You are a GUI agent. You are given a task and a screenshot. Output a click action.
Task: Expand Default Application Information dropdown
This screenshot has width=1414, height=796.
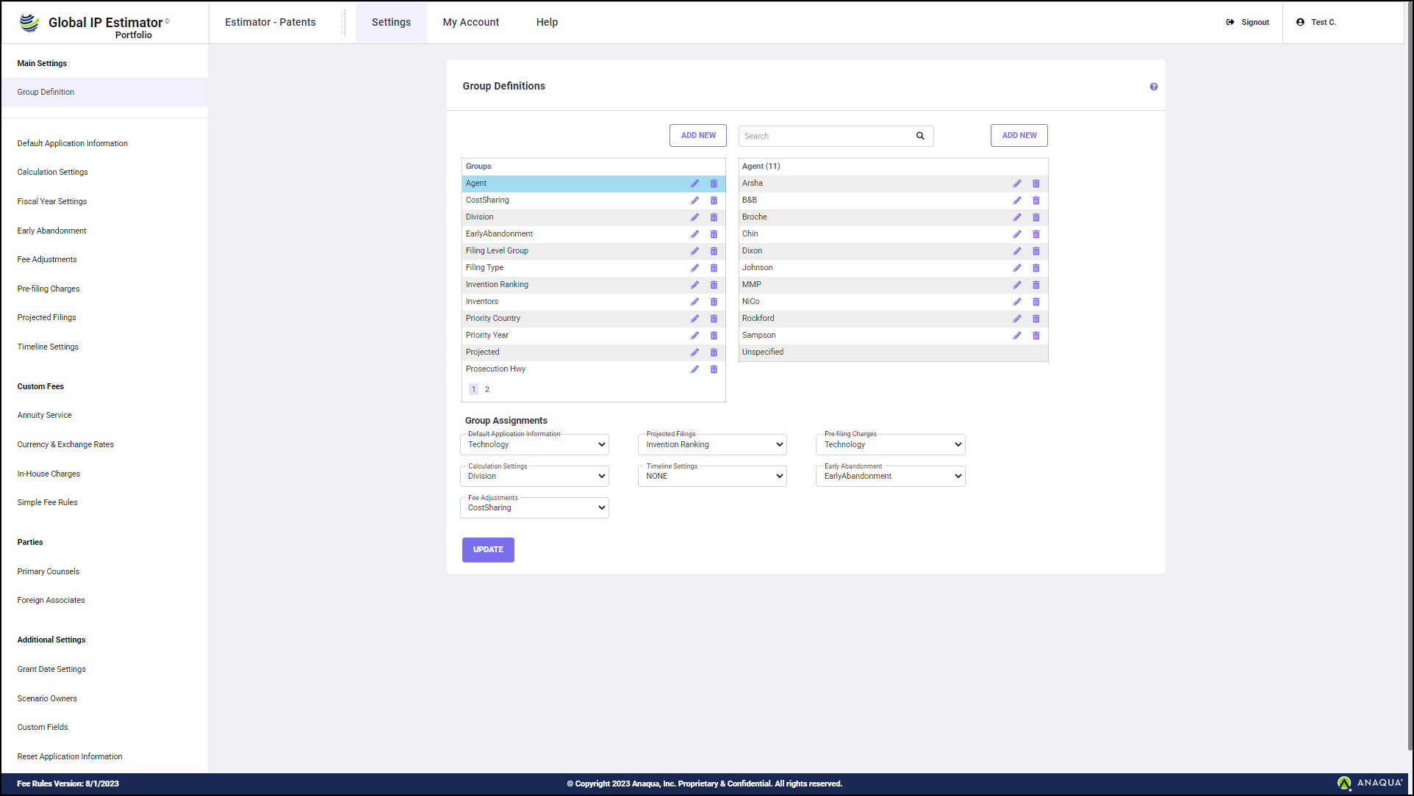[534, 444]
